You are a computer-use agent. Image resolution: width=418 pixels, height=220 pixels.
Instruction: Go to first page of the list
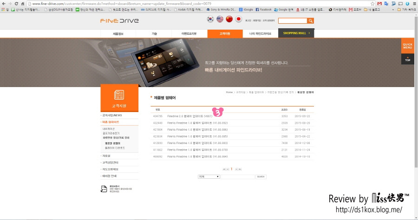(x=224, y=169)
